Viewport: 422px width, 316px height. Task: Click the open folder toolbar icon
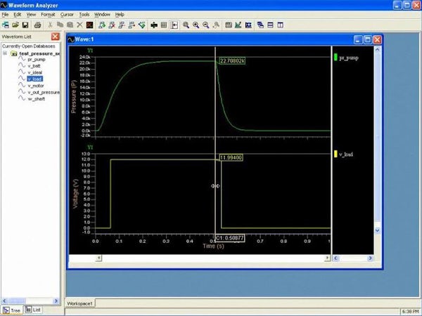point(15,25)
